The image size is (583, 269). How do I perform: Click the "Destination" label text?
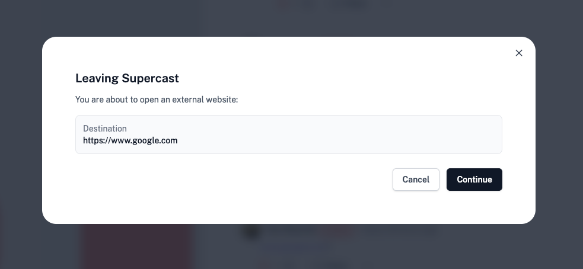(x=105, y=129)
